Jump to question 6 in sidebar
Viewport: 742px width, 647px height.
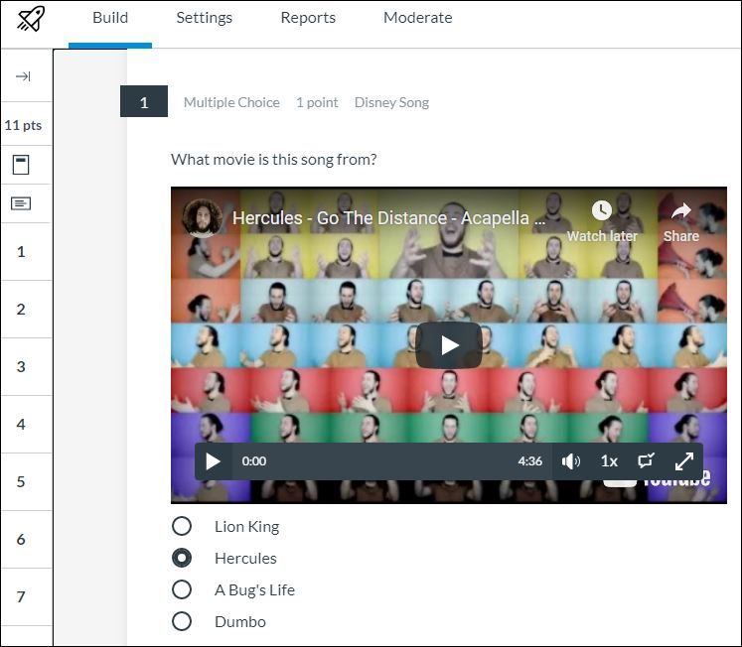tap(21, 539)
